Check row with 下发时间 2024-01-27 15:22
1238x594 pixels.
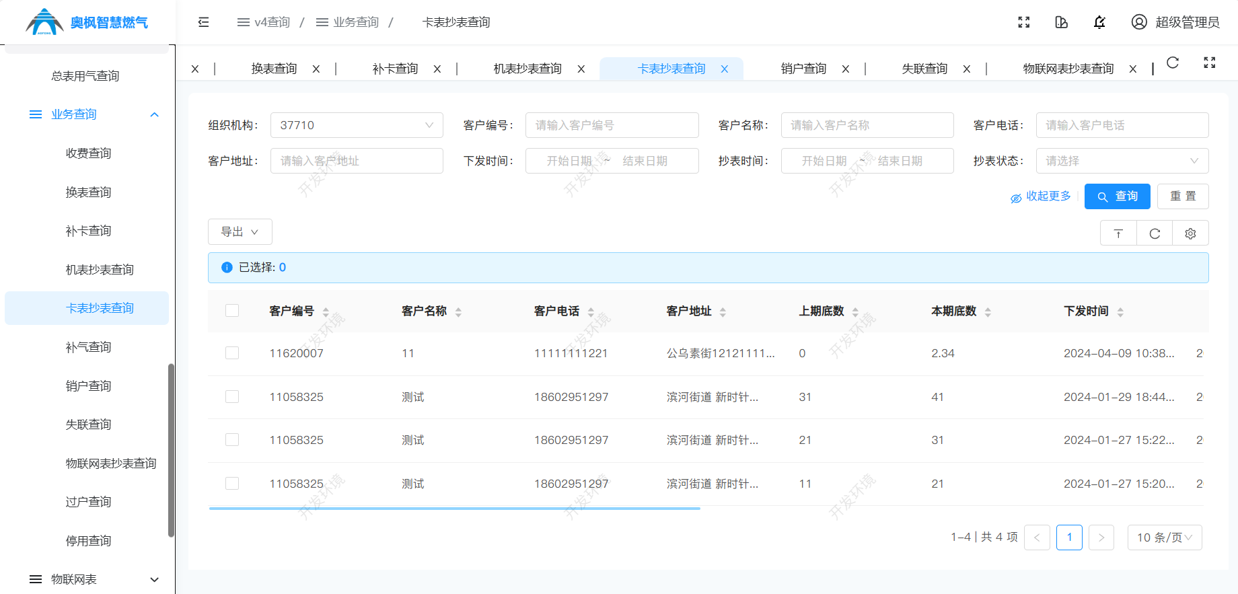pos(232,439)
